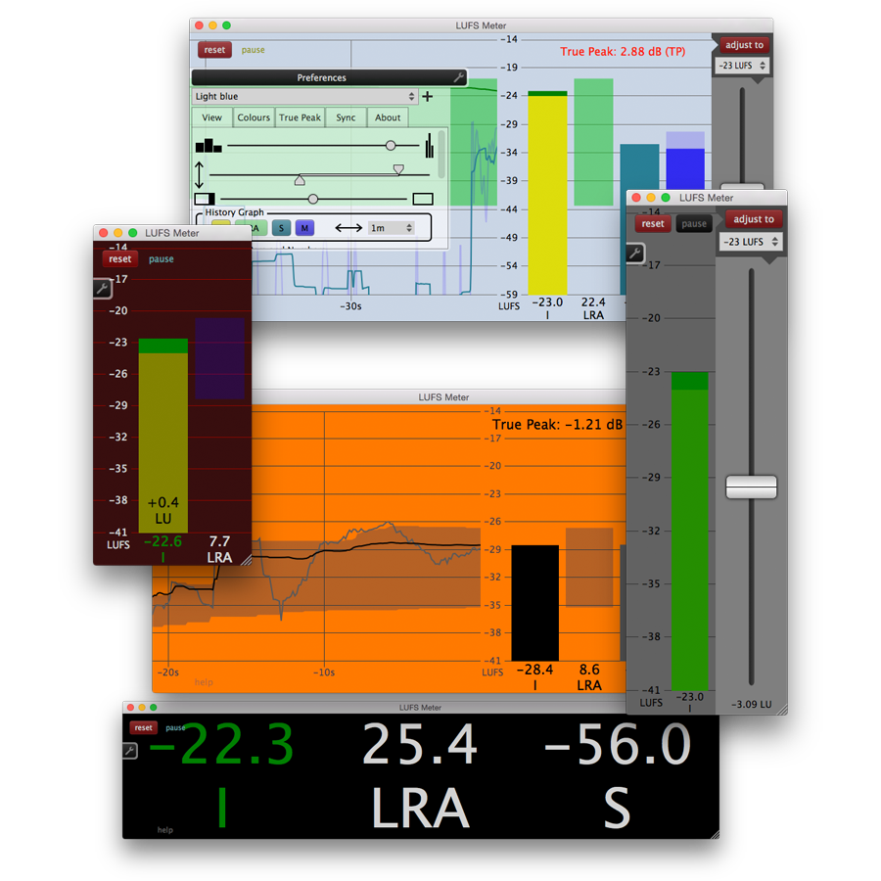Click the horizontal double-arrow icon in History Graph

[348, 228]
